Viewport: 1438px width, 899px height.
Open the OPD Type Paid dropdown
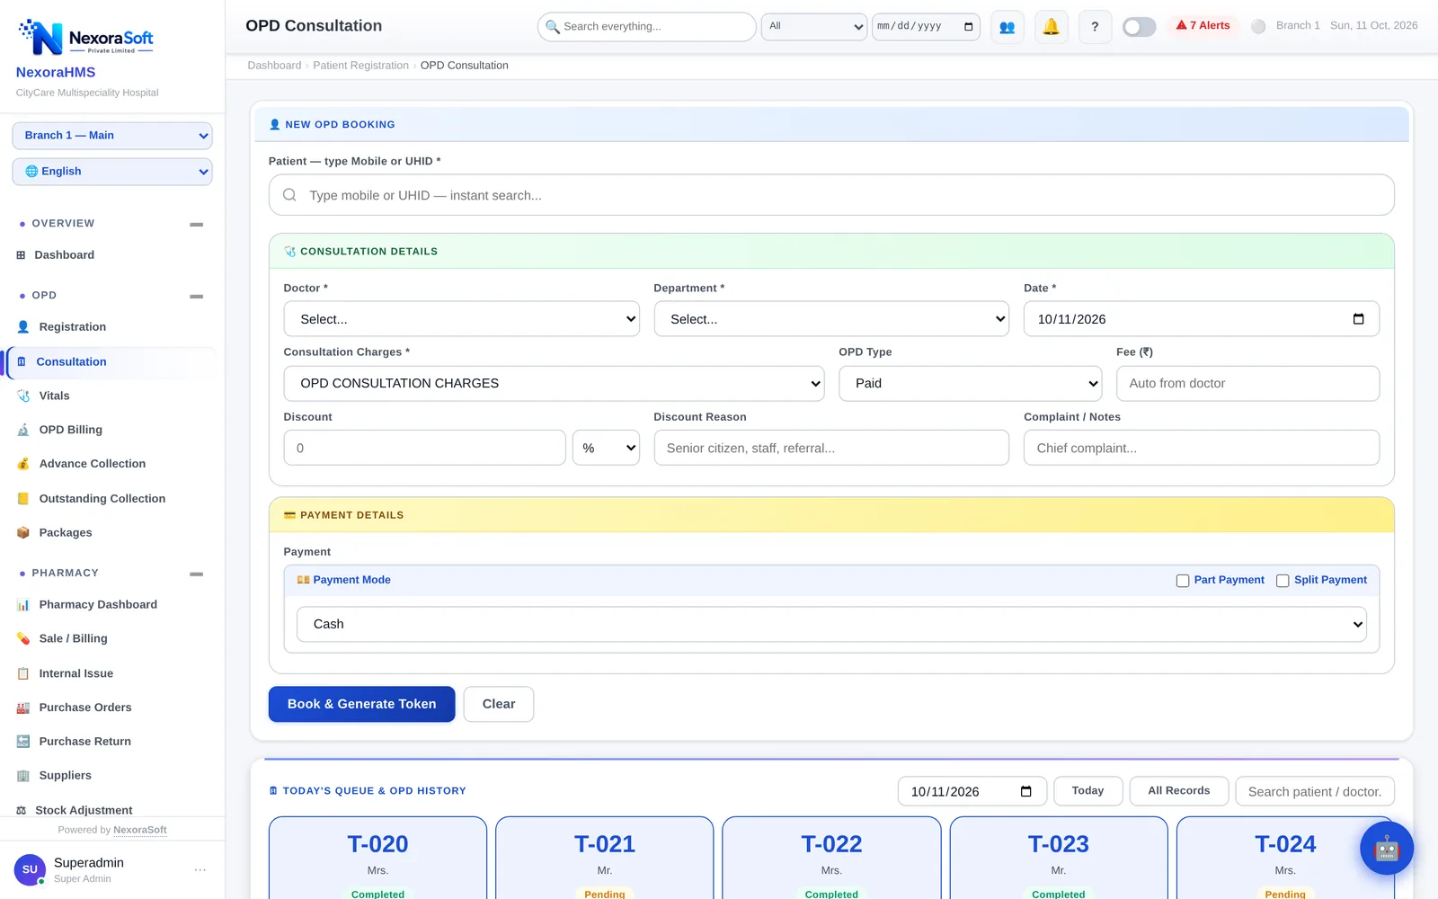click(x=970, y=383)
